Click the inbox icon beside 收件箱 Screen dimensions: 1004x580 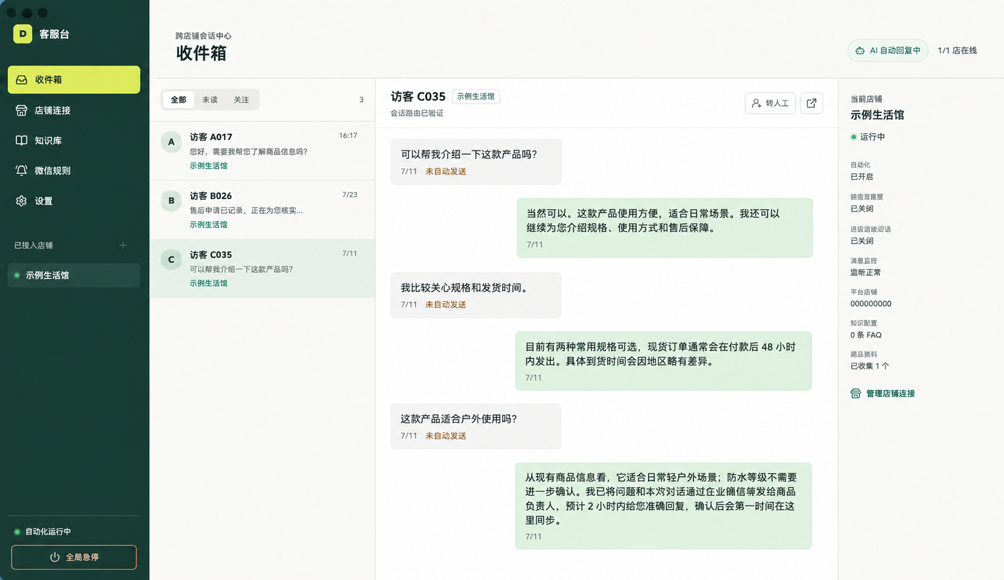(21, 80)
